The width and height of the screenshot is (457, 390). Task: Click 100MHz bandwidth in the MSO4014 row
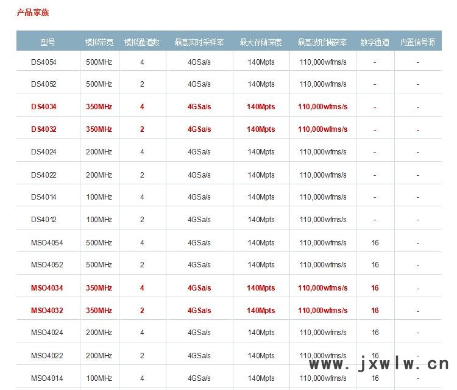99,378
